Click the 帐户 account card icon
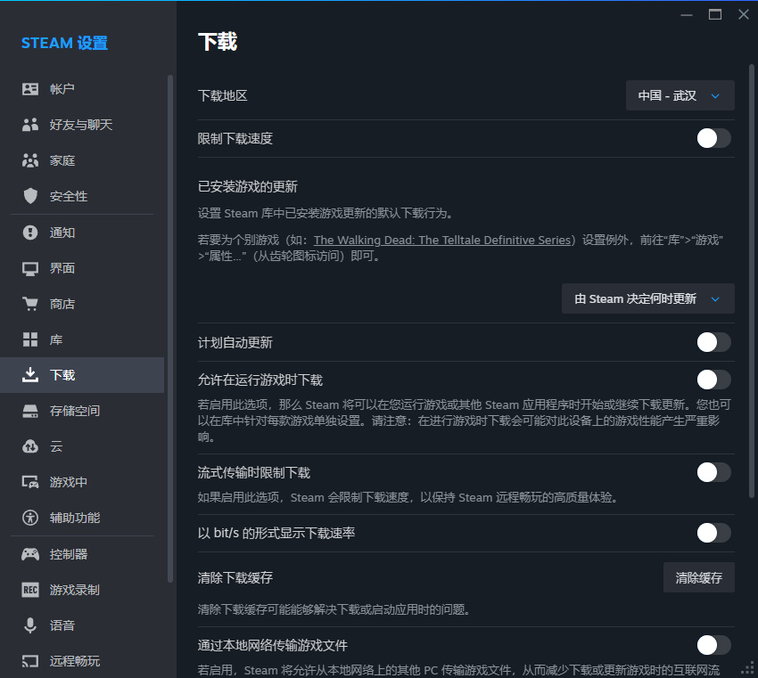 click(30, 89)
